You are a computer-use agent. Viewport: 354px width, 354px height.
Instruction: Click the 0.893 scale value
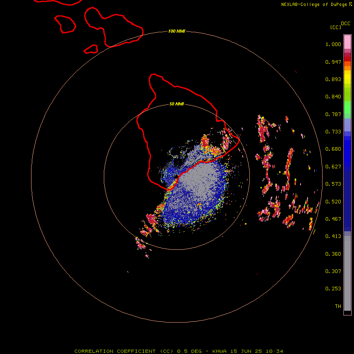pyautogui.click(x=333, y=79)
